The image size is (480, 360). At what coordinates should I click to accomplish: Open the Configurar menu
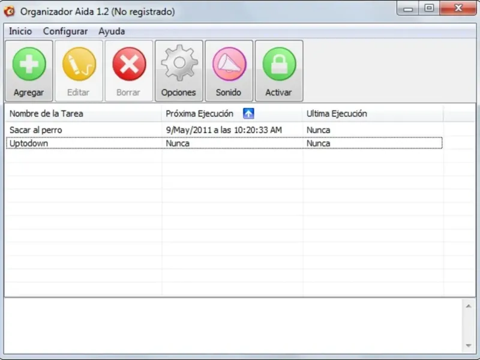(65, 31)
